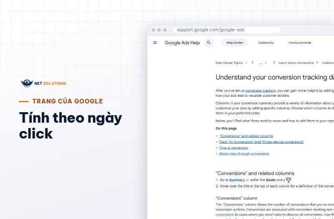This screenshot has width=334, height=219.
Task: Go to Learn about conversions breadcrumb
Action: [296, 63]
